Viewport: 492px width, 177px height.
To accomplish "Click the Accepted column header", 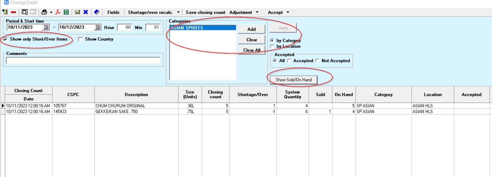I will 471,95.
